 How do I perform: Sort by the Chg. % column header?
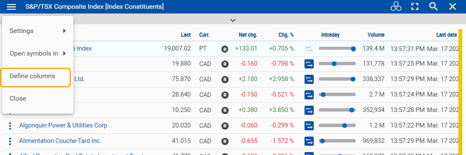coord(286,35)
